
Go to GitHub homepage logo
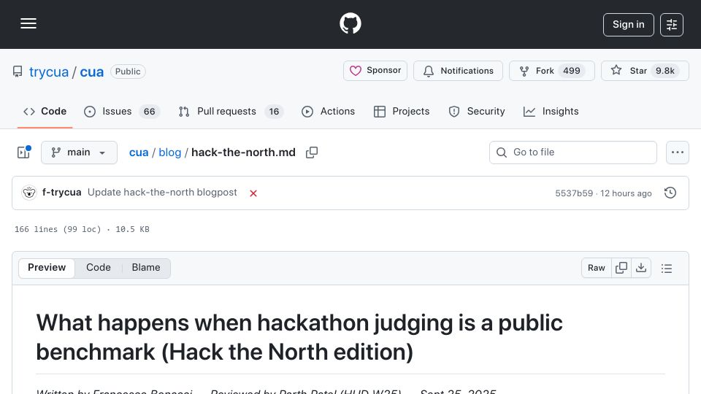(350, 23)
